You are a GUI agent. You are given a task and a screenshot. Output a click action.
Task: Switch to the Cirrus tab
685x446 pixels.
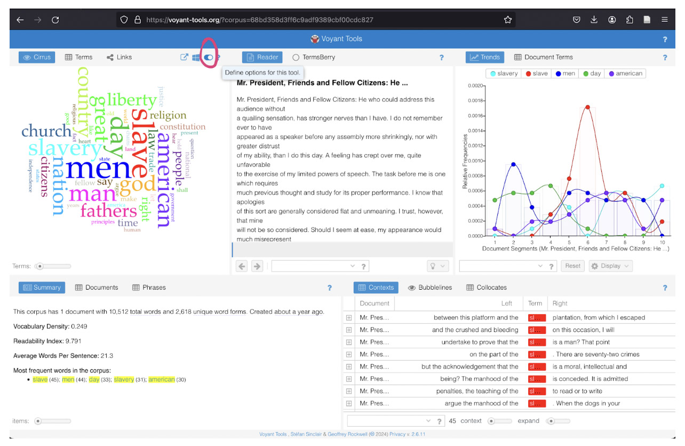37,57
